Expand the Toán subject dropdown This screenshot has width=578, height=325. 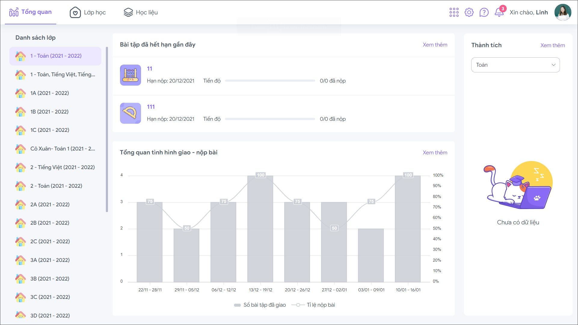pos(515,65)
